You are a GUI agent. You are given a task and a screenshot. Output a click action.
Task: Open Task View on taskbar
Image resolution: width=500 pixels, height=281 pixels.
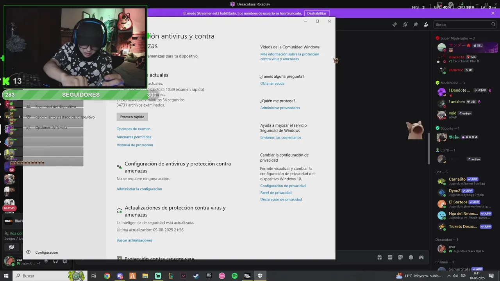pyautogui.click(x=94, y=276)
